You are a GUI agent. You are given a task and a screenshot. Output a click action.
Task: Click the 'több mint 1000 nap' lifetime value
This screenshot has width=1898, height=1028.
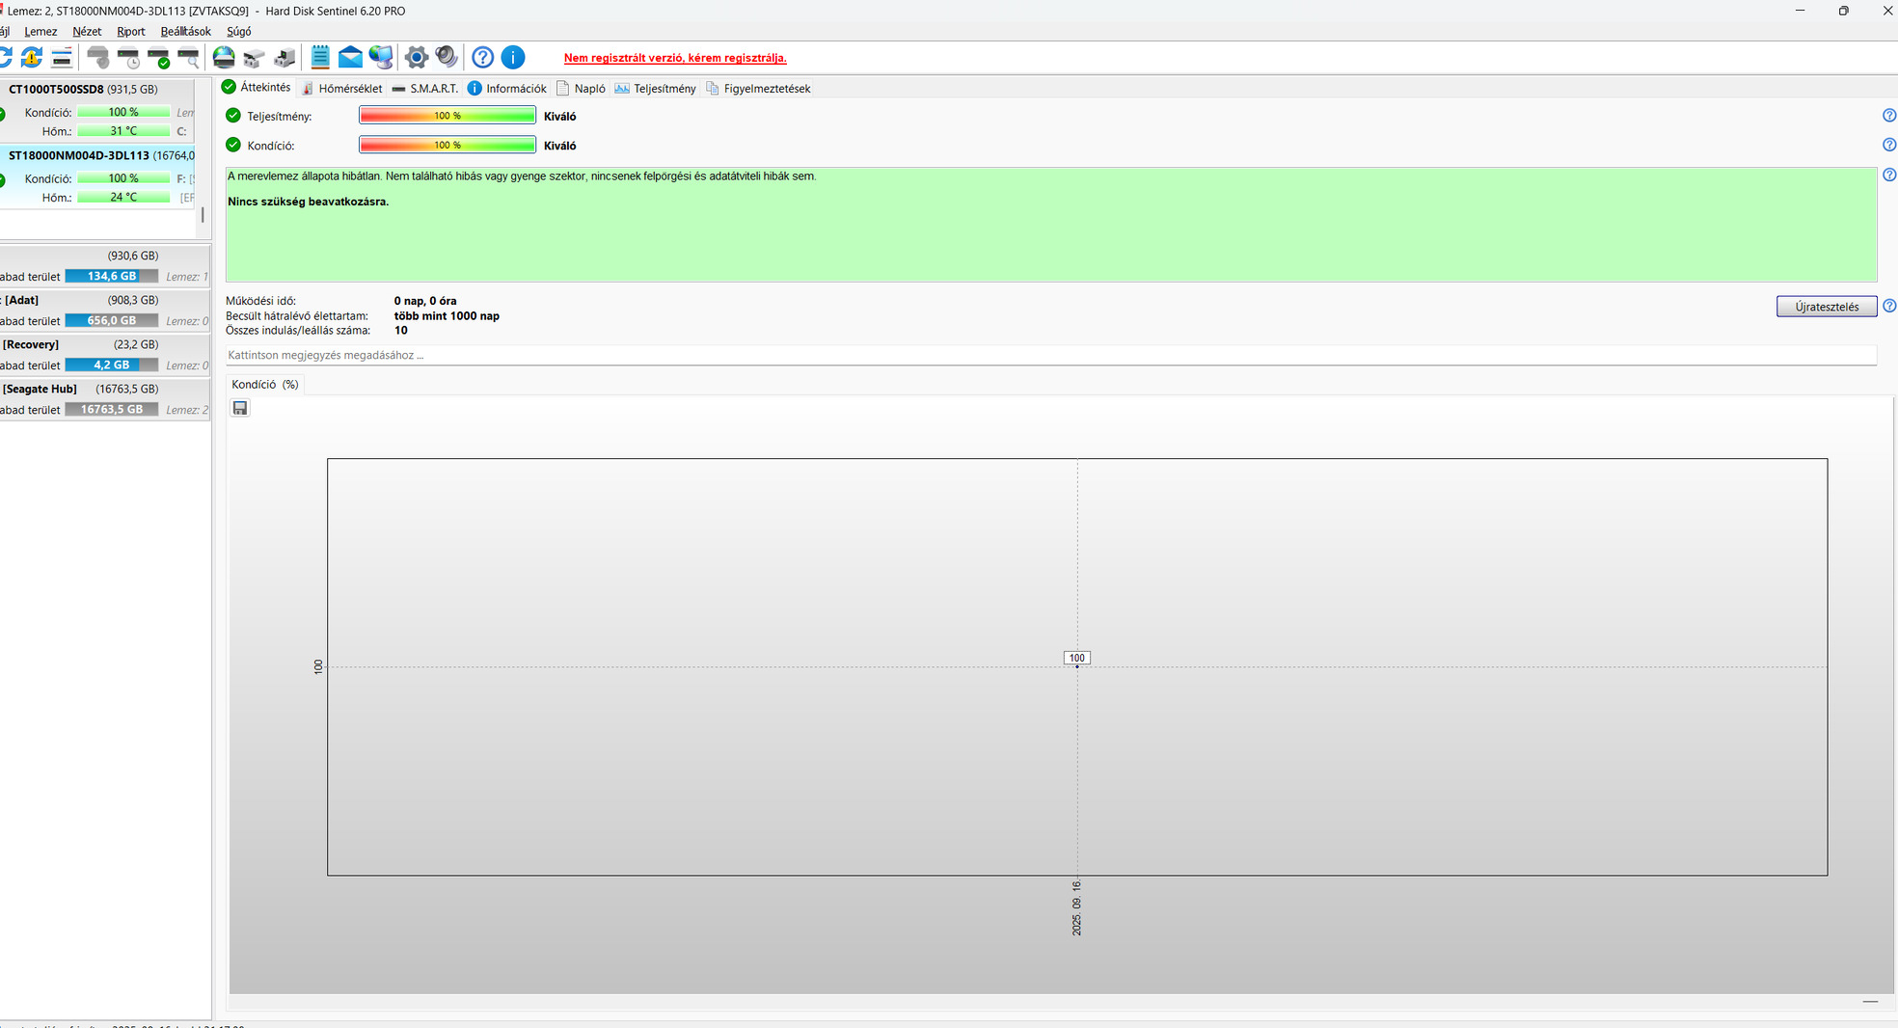click(447, 315)
